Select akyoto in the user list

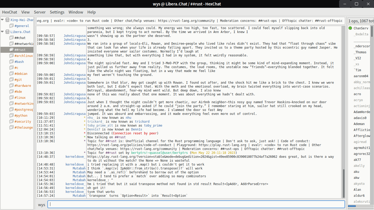pos(359,183)
